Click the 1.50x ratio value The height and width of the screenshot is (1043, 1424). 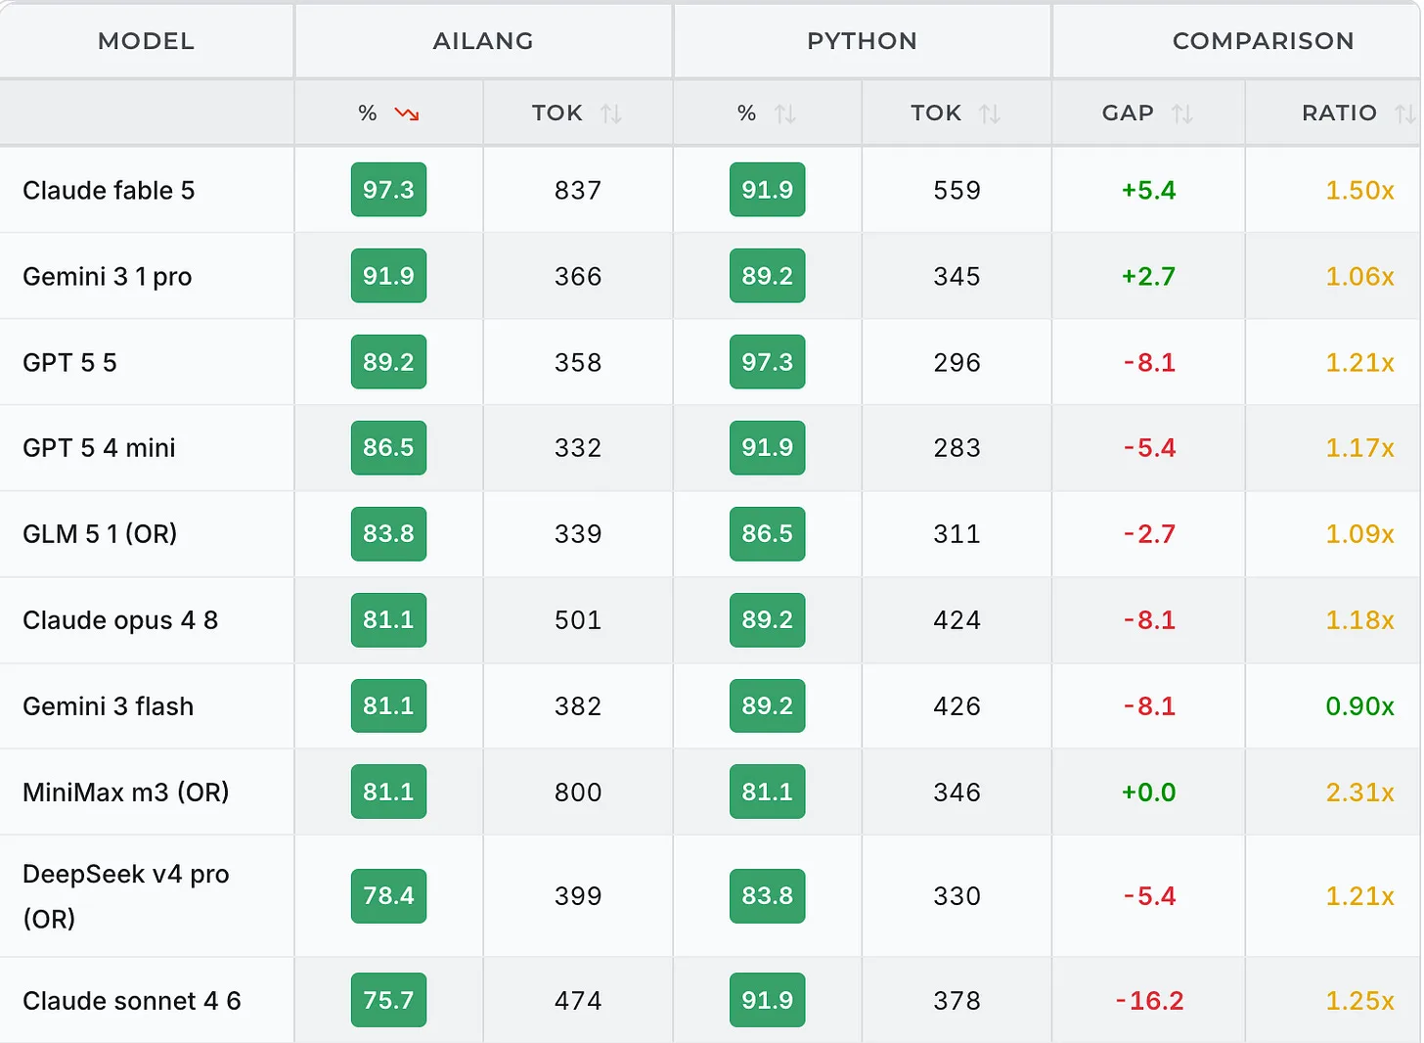pyautogui.click(x=1359, y=190)
